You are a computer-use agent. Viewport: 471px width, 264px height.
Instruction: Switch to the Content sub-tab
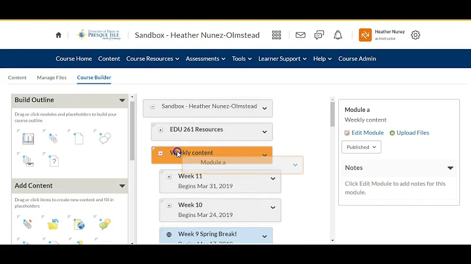pyautogui.click(x=17, y=77)
